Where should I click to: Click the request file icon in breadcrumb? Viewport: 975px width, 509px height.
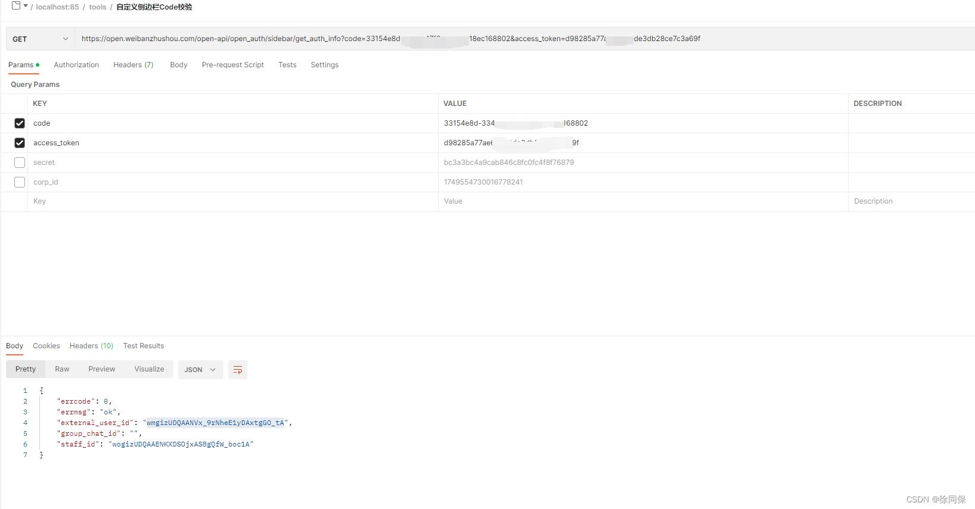point(16,6)
